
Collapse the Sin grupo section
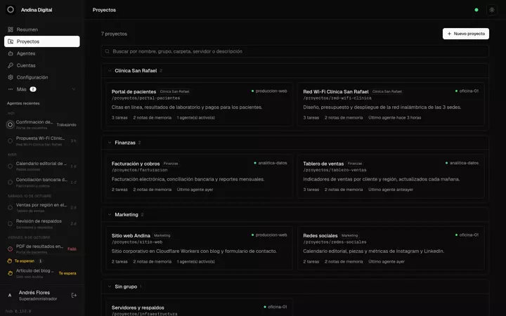tap(110, 287)
